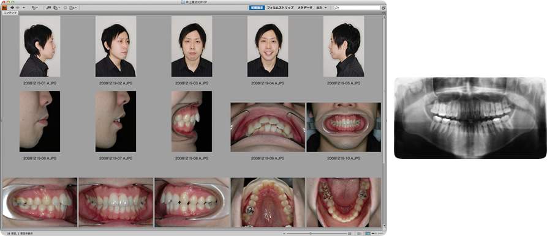Image resolution: width=547 pixels, height=236 pixels.
Task: Go back with the left arrow icon
Action: (x=12, y=8)
